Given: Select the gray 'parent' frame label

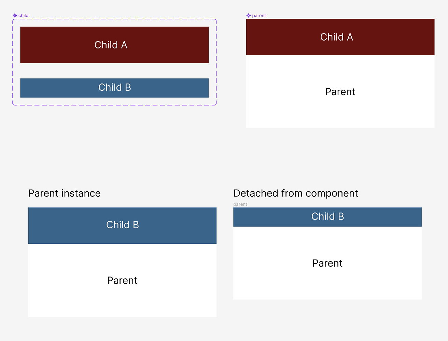Looking at the screenshot, I should pyautogui.click(x=240, y=204).
